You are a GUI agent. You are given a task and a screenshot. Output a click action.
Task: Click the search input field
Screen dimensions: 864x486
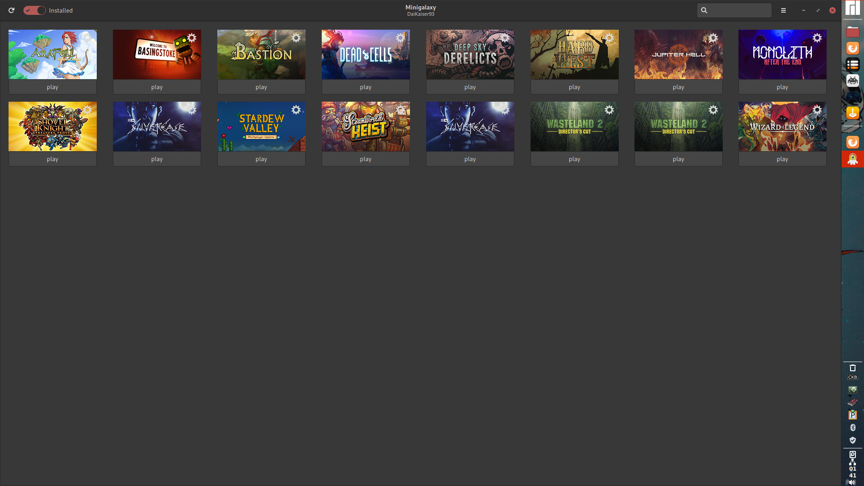click(x=739, y=10)
